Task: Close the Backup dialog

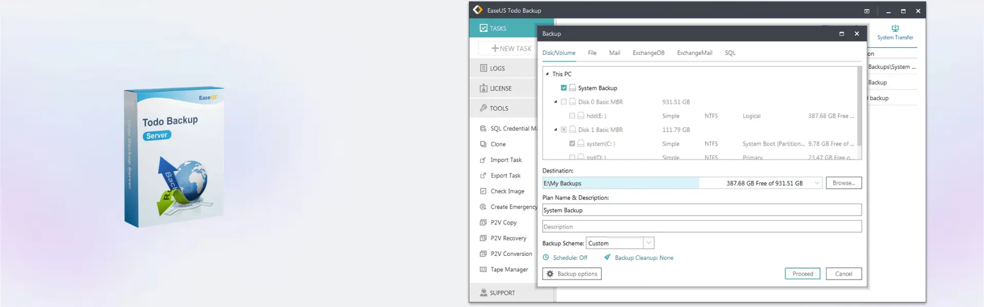Action: (x=856, y=34)
